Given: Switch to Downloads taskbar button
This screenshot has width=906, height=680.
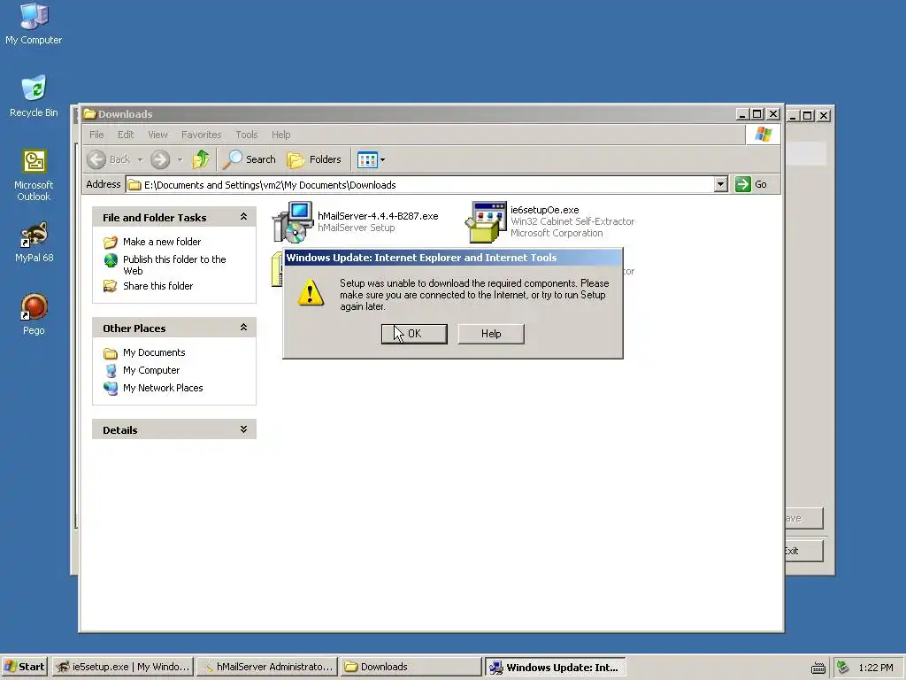Looking at the screenshot, I should tap(411, 667).
